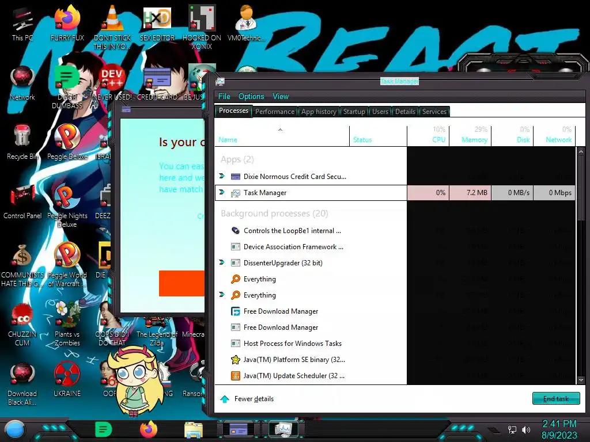Select Controls the LoopBe1 internal process
The width and height of the screenshot is (590, 442).
[395, 231]
